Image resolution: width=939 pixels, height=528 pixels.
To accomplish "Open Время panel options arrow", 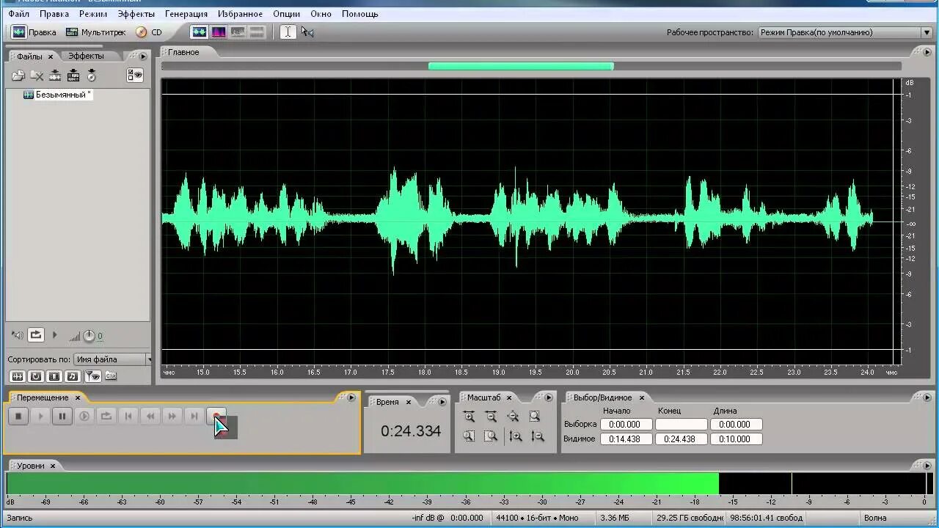I will click(442, 402).
